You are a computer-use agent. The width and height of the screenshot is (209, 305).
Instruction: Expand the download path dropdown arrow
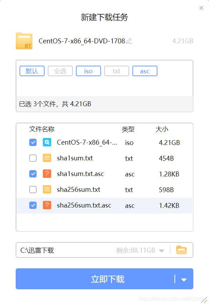[162, 250]
